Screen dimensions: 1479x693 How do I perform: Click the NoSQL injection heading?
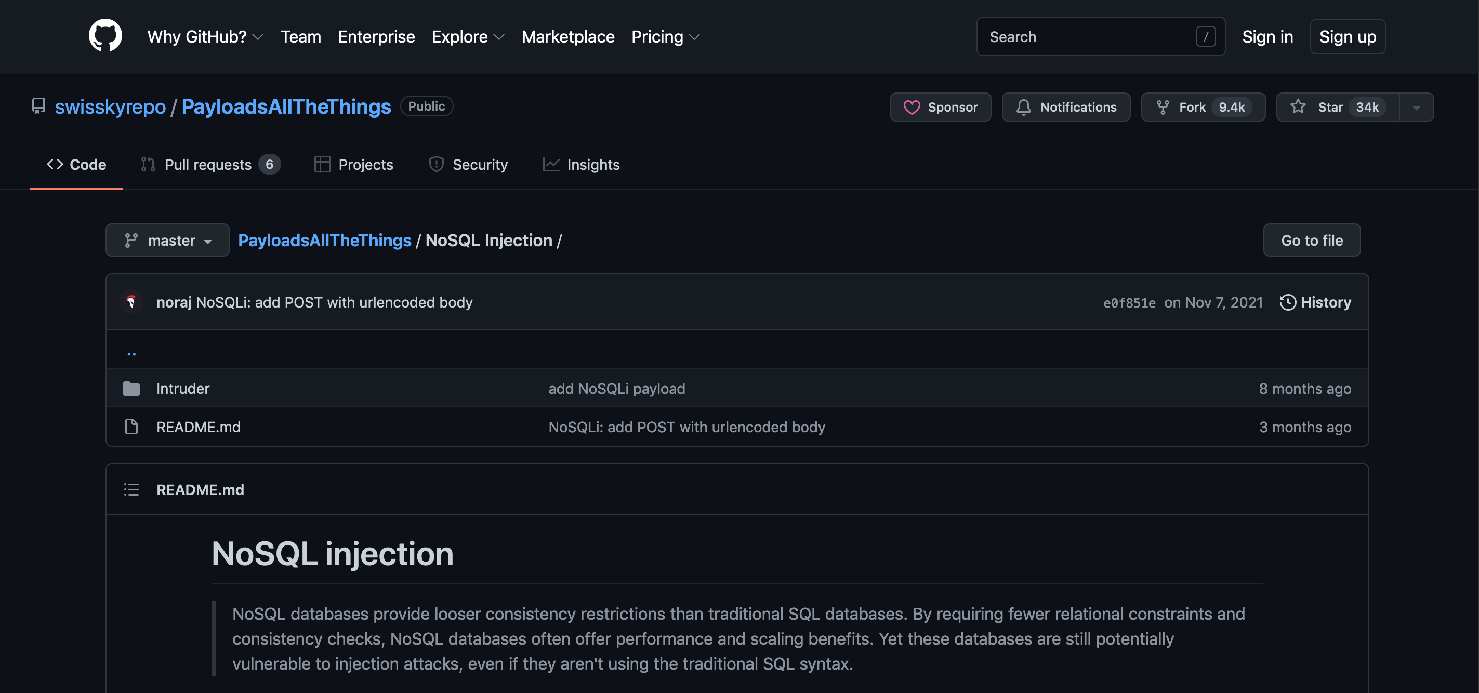333,553
